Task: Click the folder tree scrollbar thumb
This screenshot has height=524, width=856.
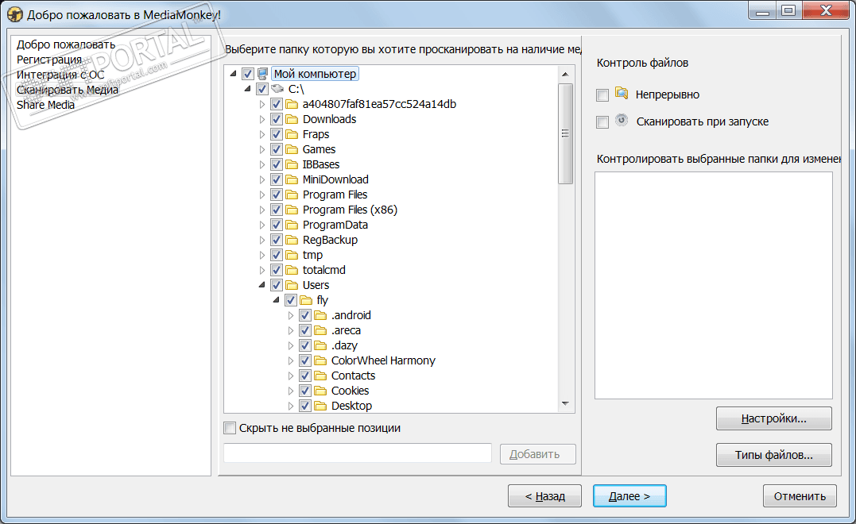Action: click(565, 133)
